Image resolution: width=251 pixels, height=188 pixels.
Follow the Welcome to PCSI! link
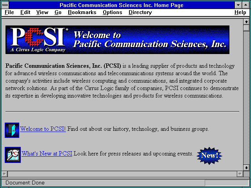click(x=43, y=129)
